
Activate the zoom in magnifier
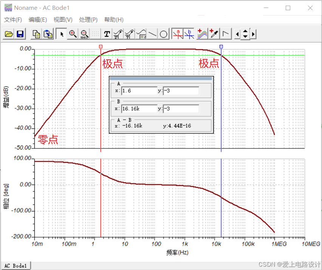73,34
